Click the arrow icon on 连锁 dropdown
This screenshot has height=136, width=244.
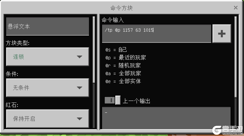pyautogui.click(x=80, y=57)
